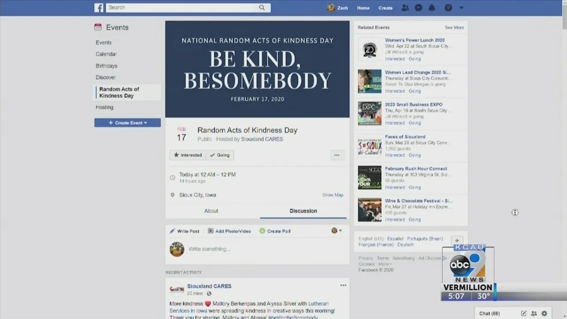Click the plus button to add a language
567x319 pixels.
coord(457,241)
